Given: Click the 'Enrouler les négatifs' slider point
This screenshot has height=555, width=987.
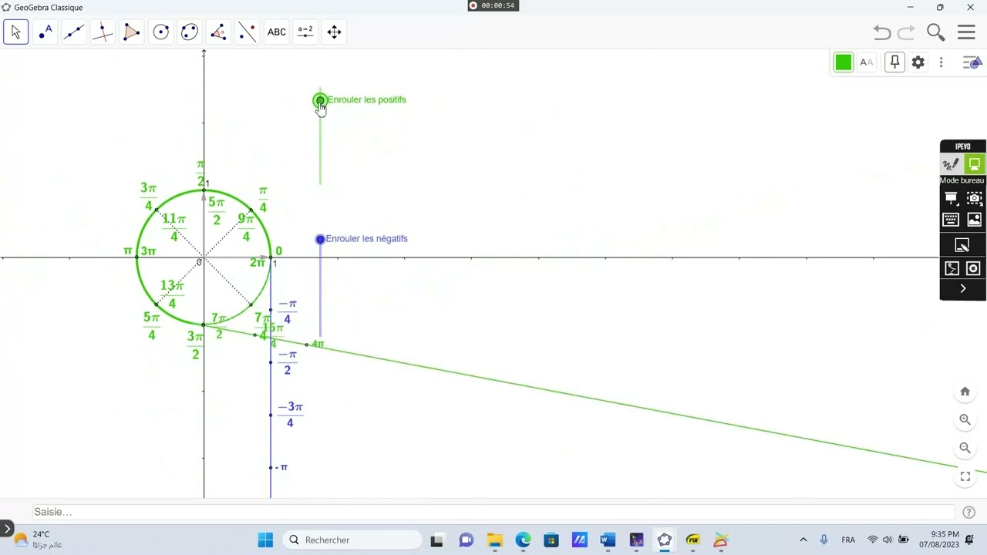Looking at the screenshot, I should tap(320, 239).
